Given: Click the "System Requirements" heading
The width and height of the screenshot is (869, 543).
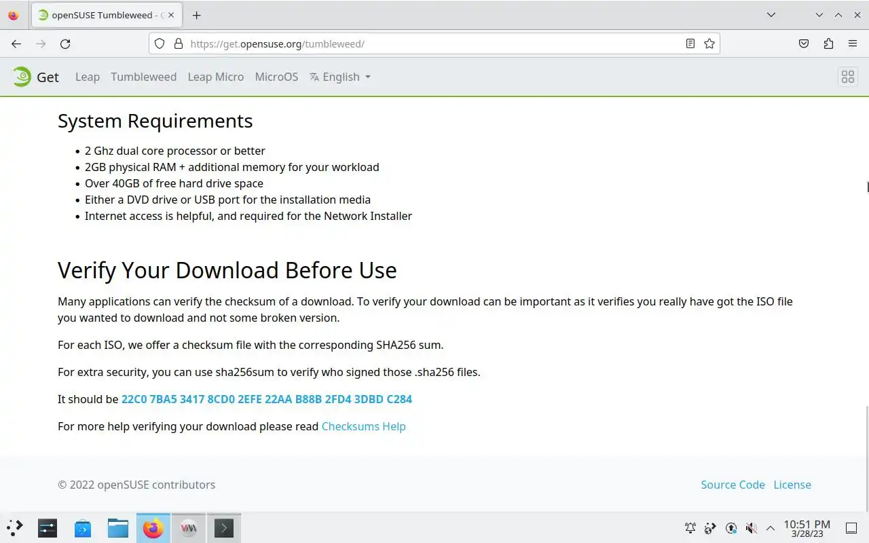Looking at the screenshot, I should click(x=155, y=121).
